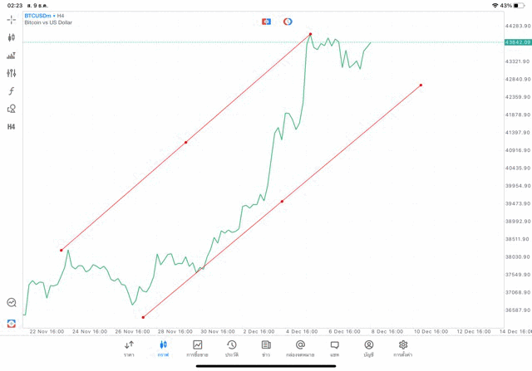The image size is (532, 371).
Task: Activate the crosshair cursor tool
Action: [x=12, y=19]
